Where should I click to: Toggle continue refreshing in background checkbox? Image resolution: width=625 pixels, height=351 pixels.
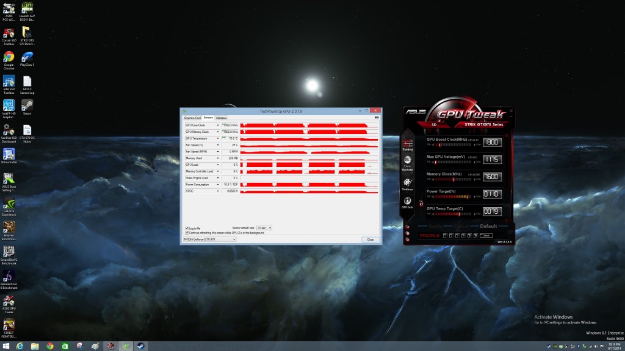(x=187, y=233)
